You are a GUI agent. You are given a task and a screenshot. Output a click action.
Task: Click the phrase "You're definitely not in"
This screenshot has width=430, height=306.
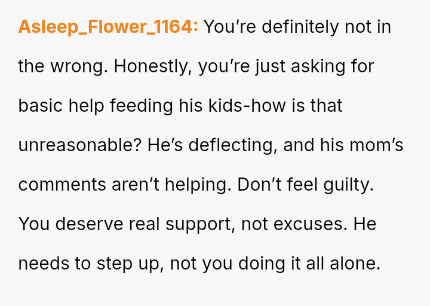297,27
